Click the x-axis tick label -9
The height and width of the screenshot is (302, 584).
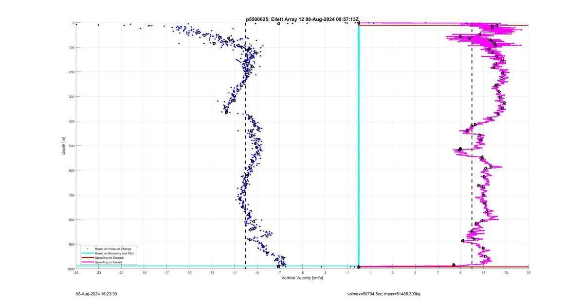(x=257, y=273)
